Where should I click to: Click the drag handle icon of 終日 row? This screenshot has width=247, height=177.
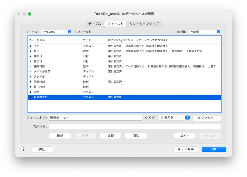click(x=30, y=51)
